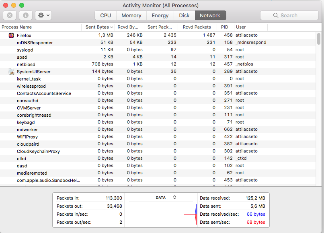Select the ctkd process
This screenshot has height=233, width=324.
coord(21,159)
